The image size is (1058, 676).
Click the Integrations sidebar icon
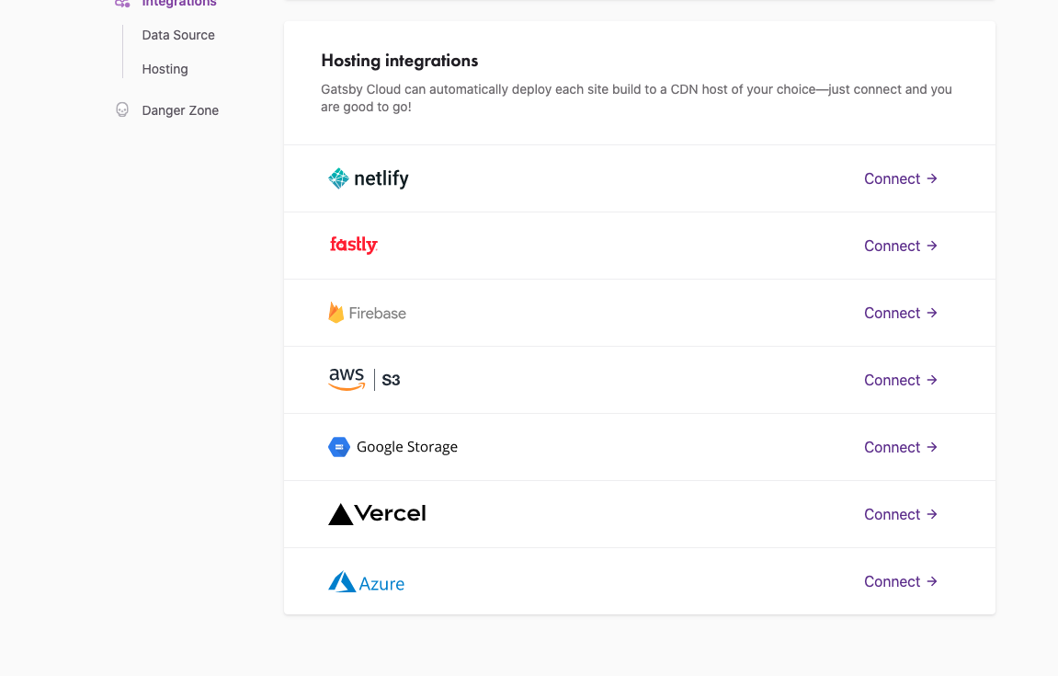(122, 3)
